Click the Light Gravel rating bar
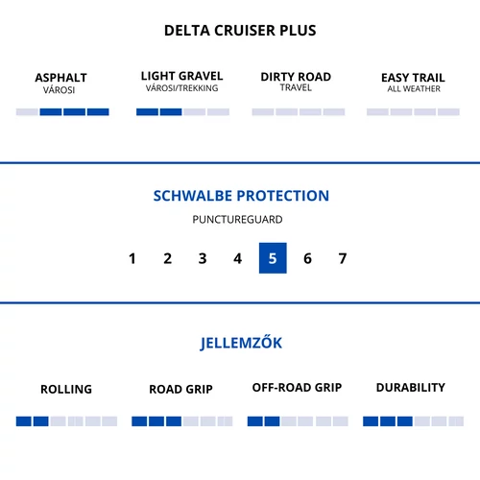The image size is (480, 480). pos(182,112)
